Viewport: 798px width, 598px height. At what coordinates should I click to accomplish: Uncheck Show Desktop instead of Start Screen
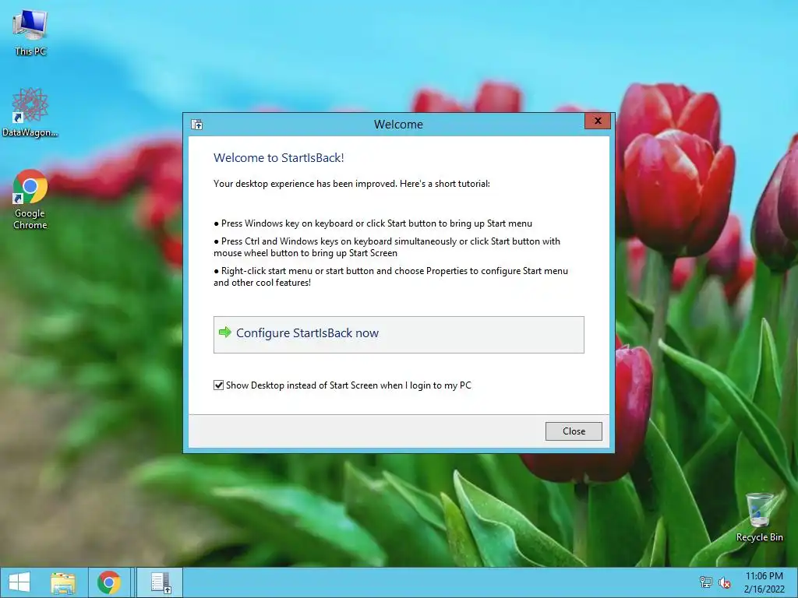coord(219,385)
